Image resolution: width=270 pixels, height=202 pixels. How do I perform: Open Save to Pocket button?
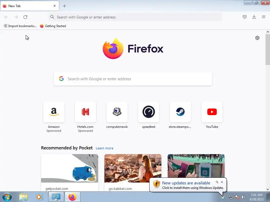coord(245,17)
